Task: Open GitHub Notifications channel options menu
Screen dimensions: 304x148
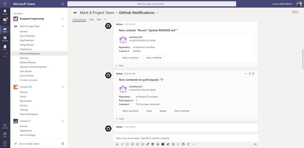Action: [157, 13]
